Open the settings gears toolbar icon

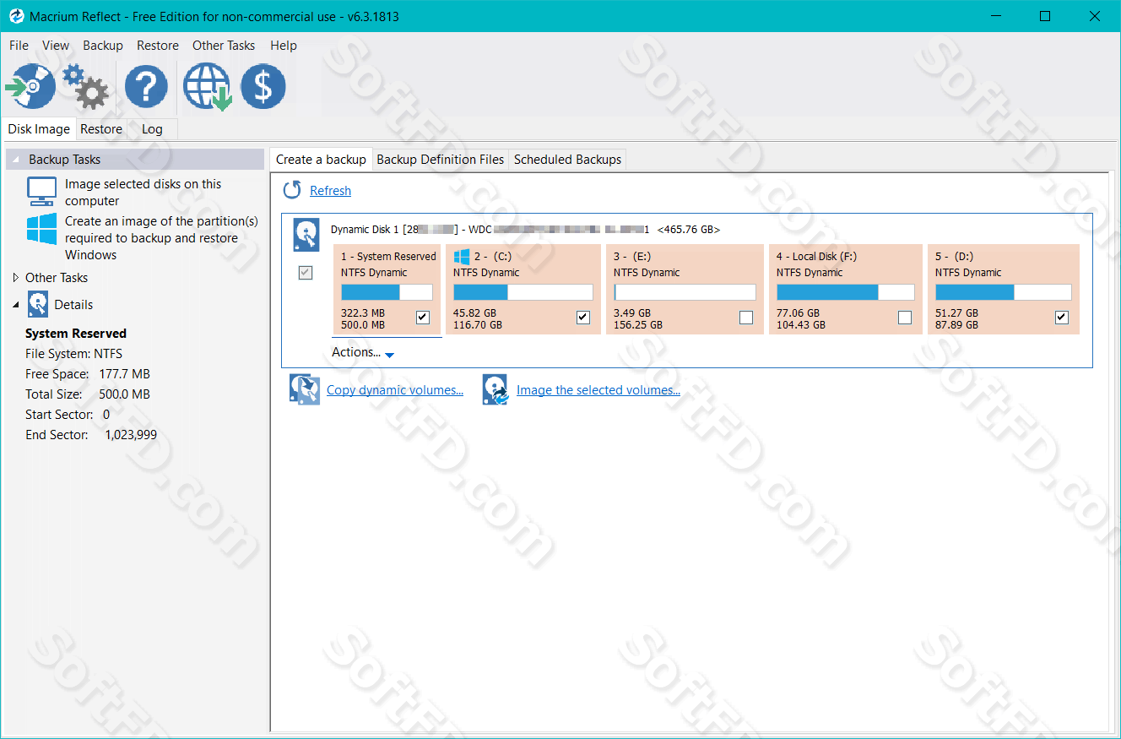tap(85, 86)
